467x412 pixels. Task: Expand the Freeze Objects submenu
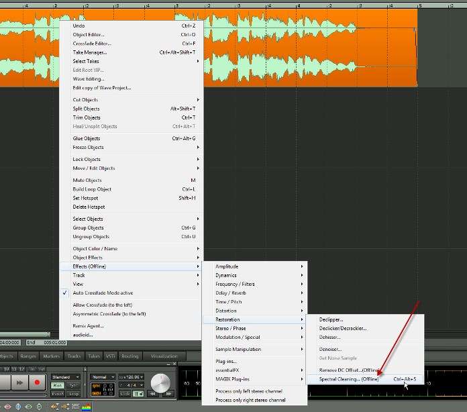tap(131, 147)
